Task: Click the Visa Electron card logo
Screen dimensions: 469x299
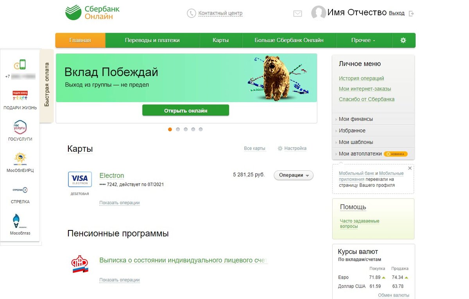Action: [x=80, y=179]
